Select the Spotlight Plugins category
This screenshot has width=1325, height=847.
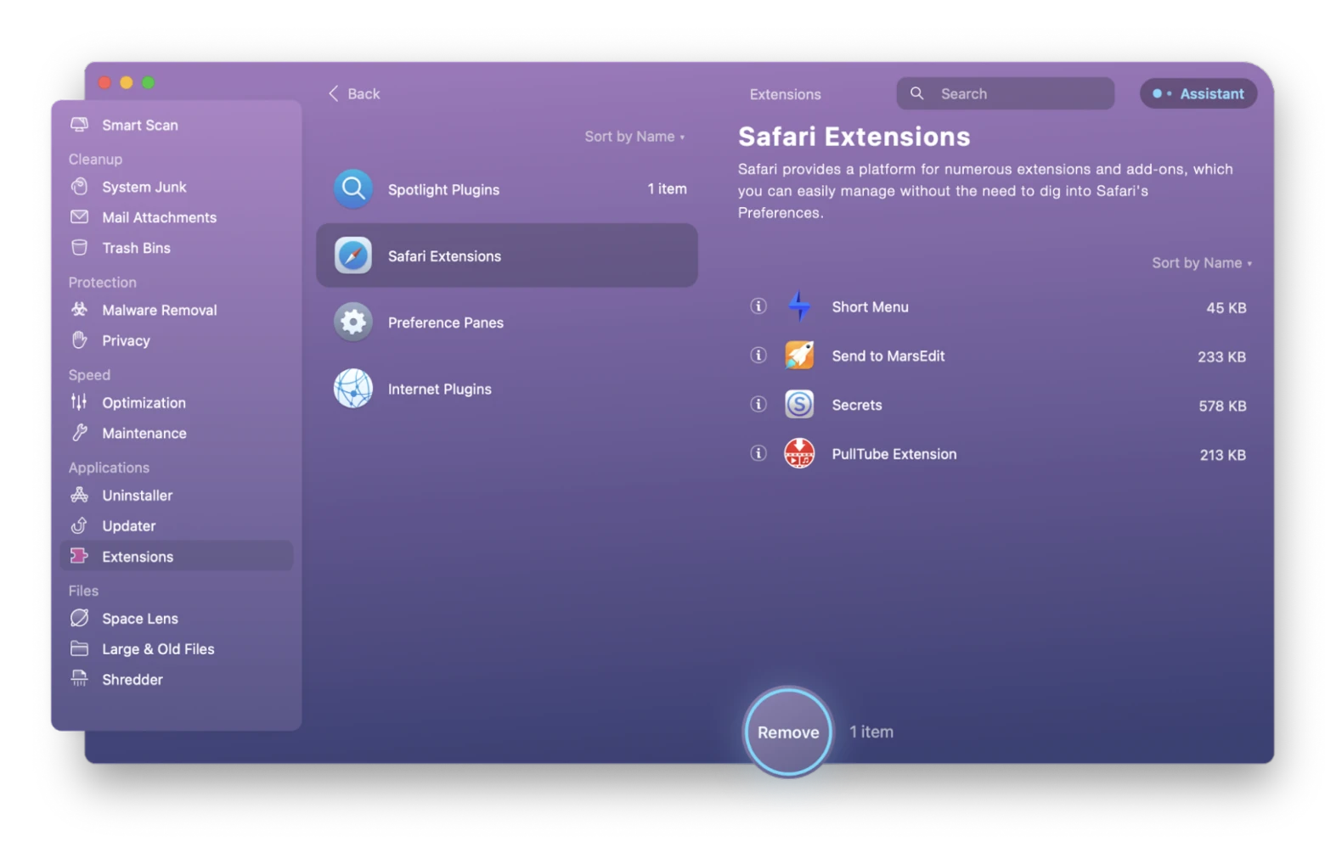pyautogui.click(x=507, y=189)
